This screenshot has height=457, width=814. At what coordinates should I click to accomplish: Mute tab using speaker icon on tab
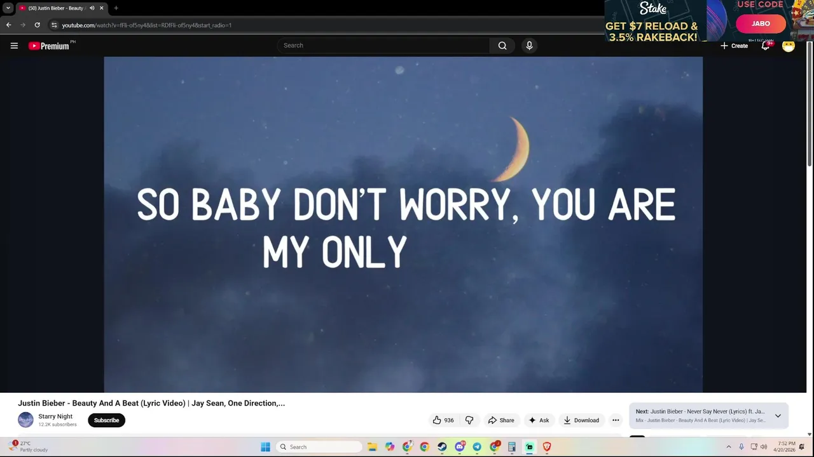pos(92,8)
